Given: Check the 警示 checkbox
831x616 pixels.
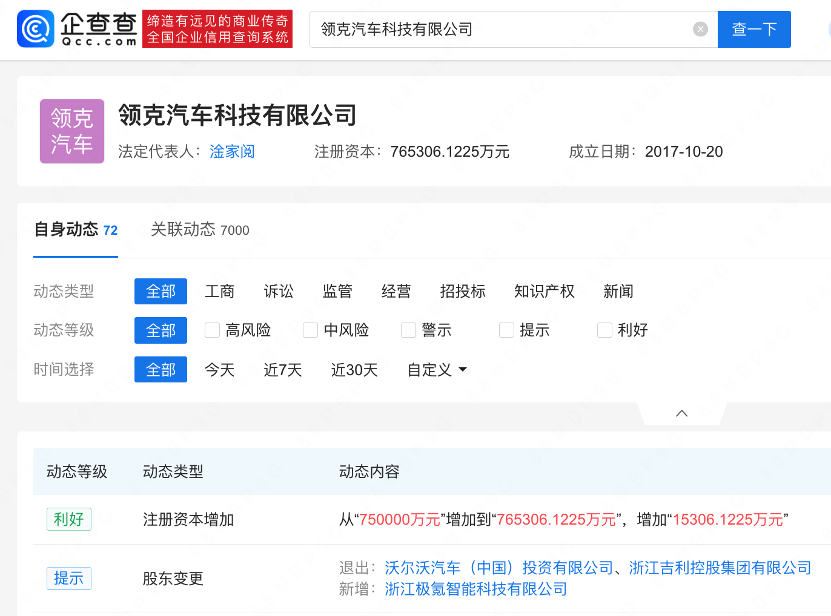Looking at the screenshot, I should point(408,330).
